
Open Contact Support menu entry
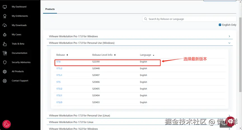[20, 81]
